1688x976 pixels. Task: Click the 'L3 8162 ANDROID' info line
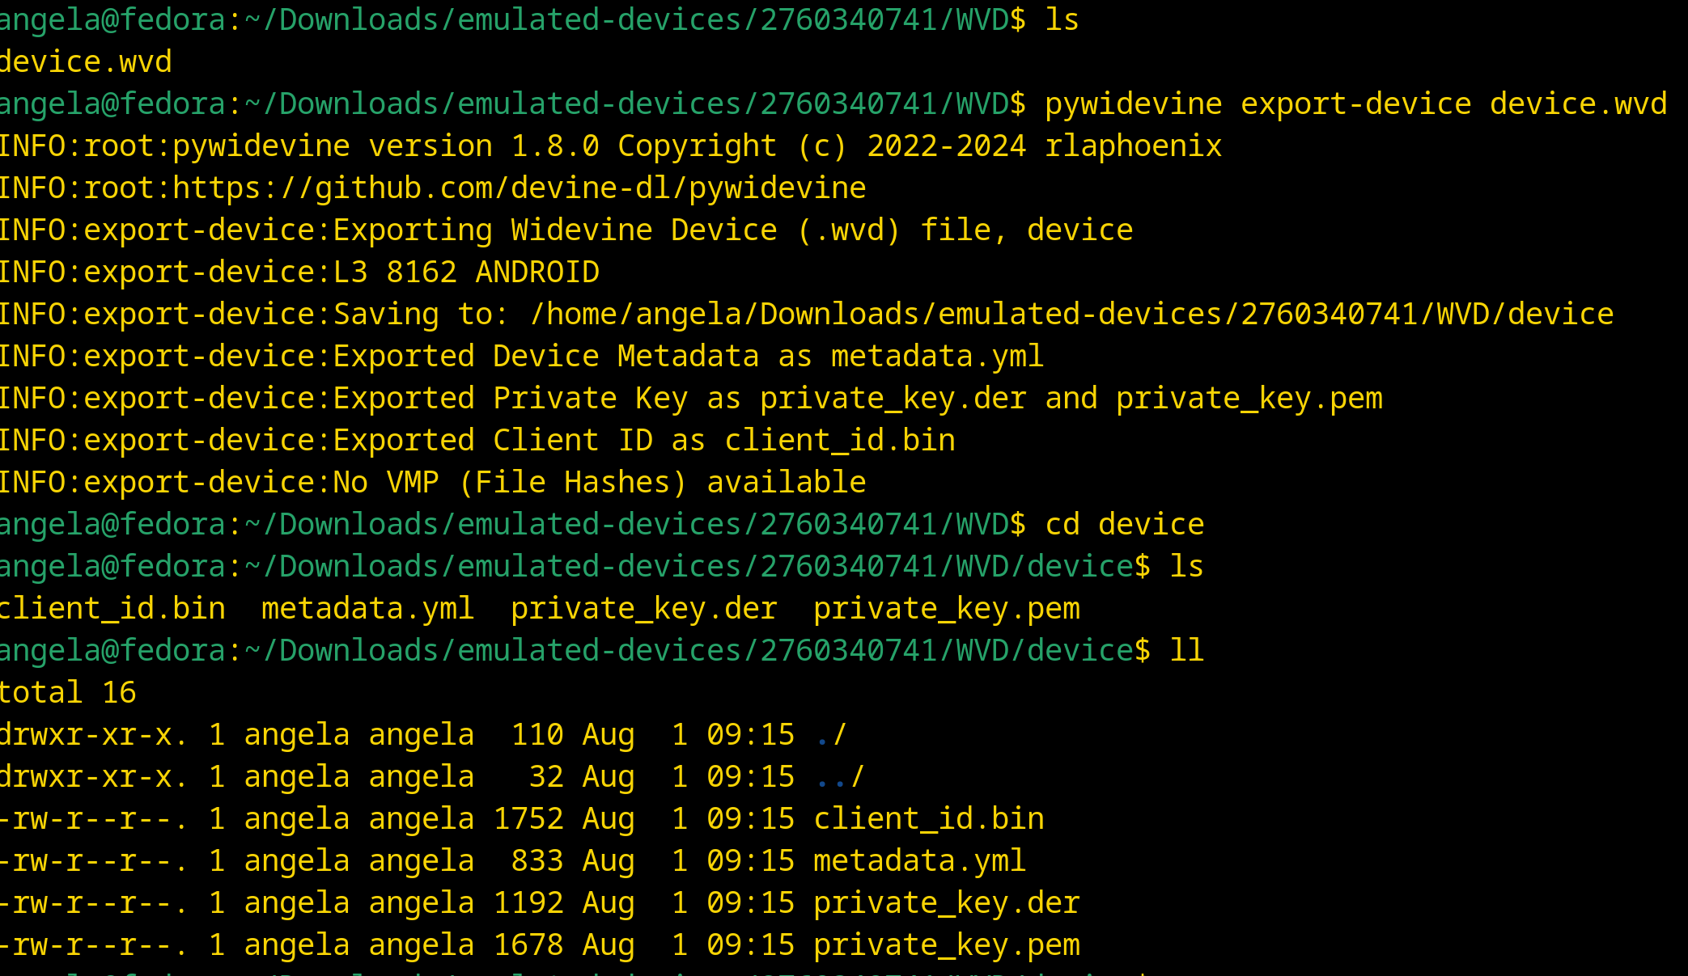(466, 273)
